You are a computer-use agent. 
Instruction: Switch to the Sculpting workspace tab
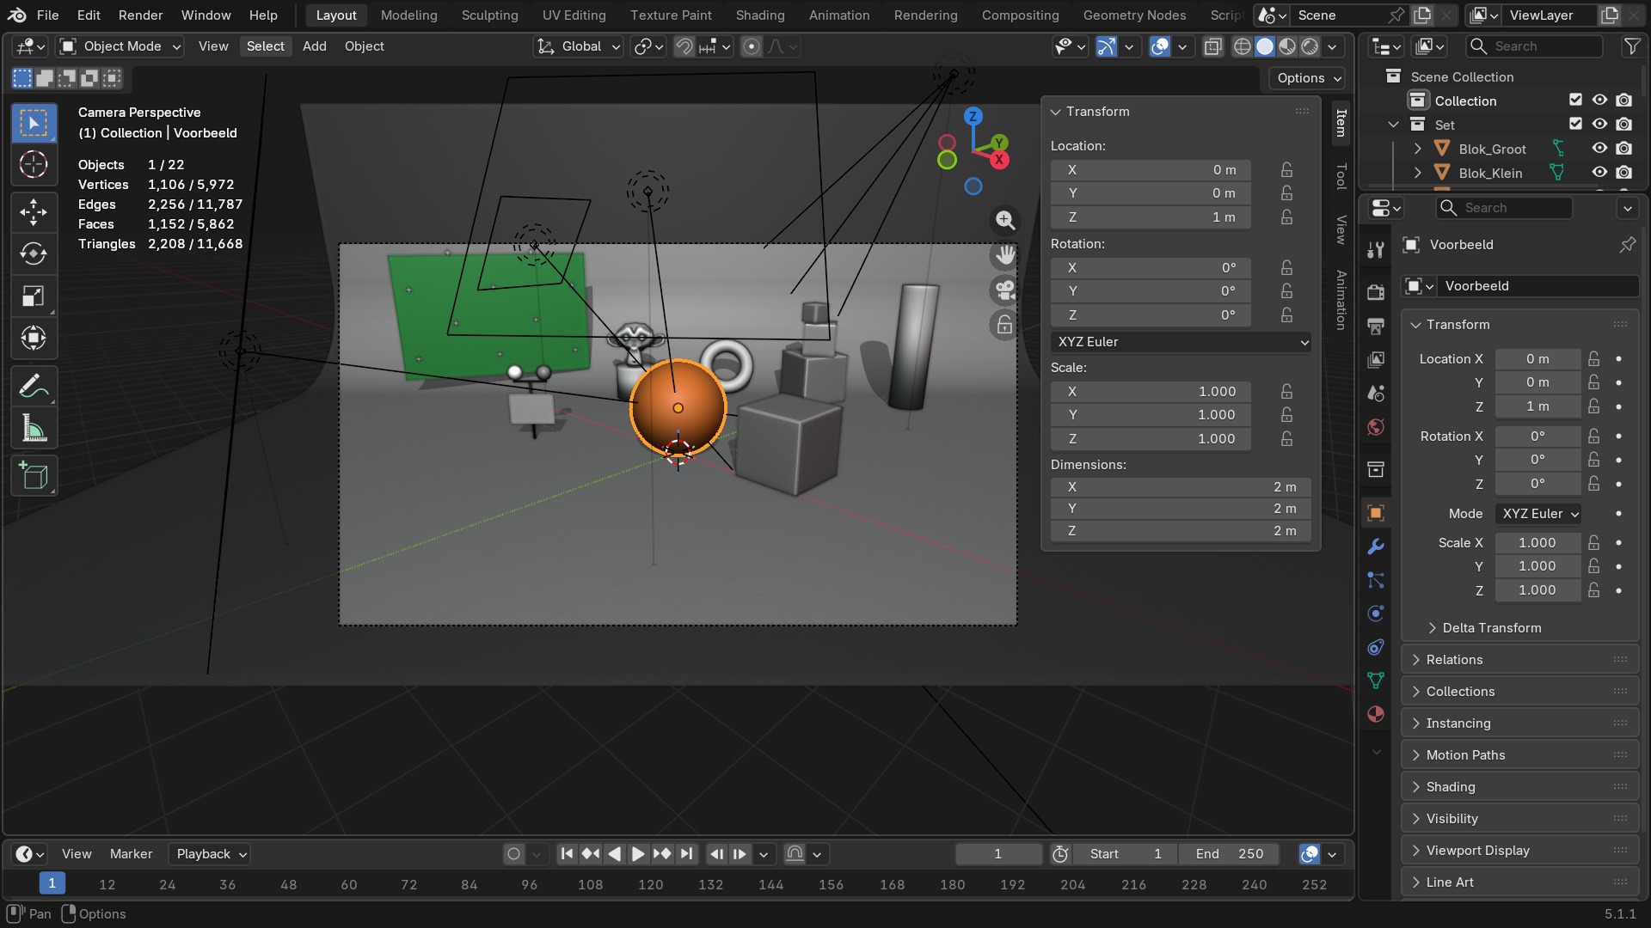pos(489,15)
